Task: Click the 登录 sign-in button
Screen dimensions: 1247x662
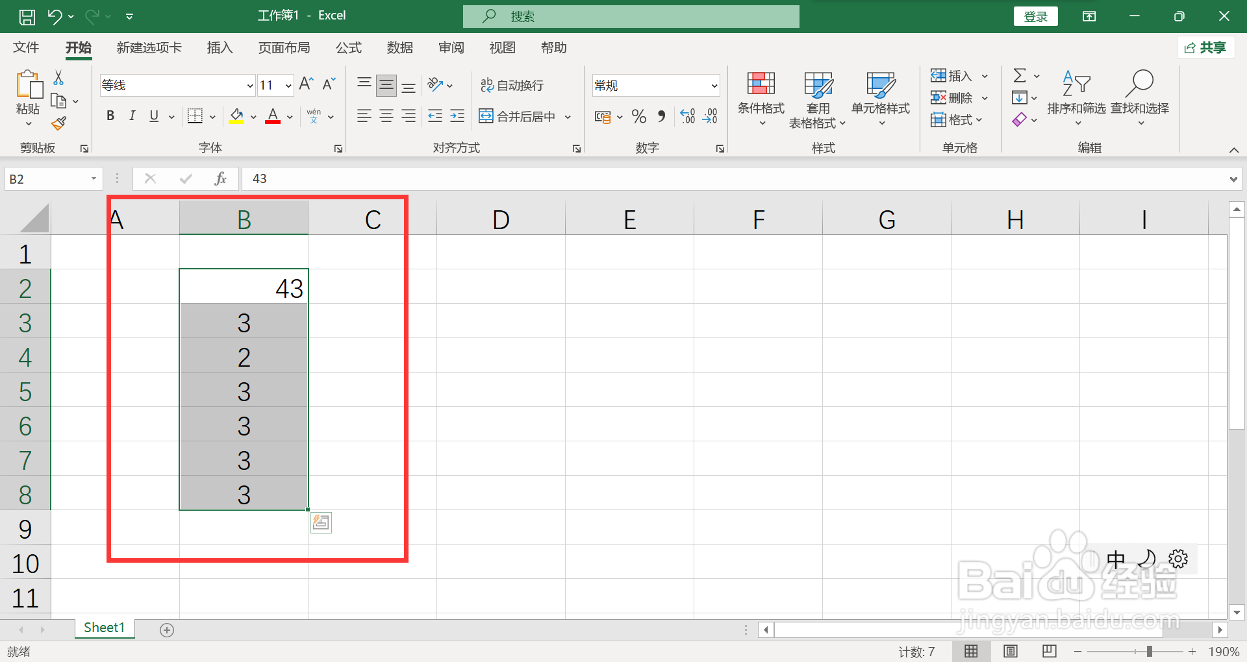Action: (1036, 16)
